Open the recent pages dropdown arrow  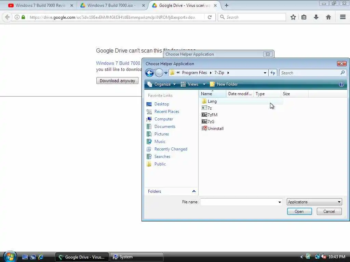pyautogui.click(x=166, y=73)
